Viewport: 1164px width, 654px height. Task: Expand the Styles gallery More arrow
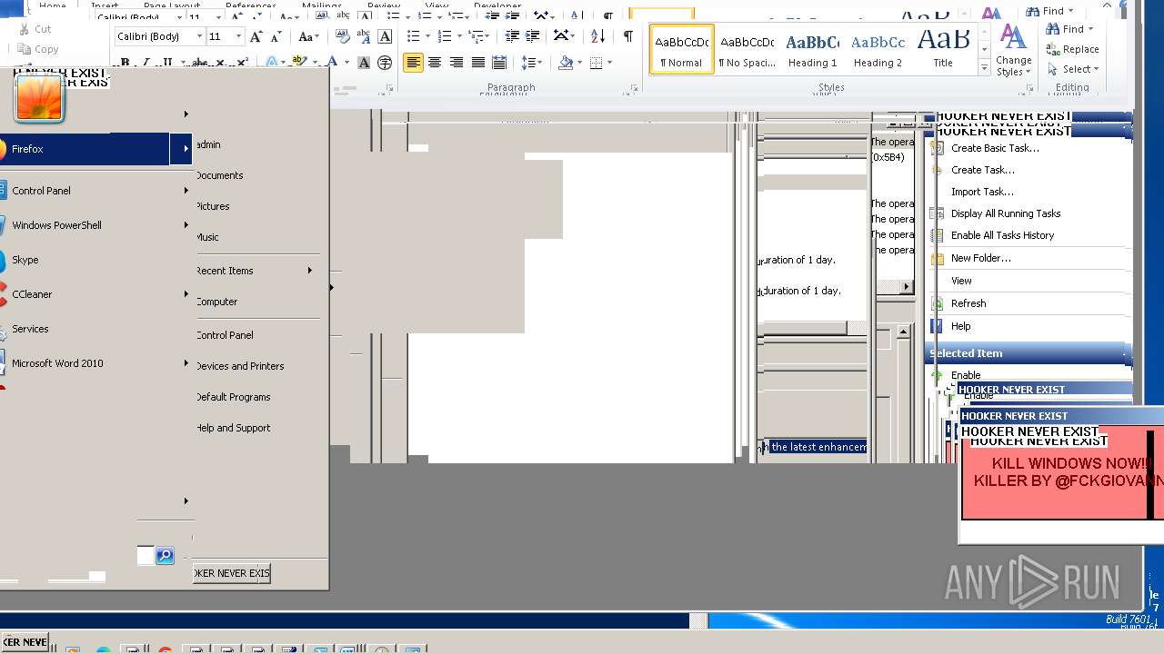pyautogui.click(x=984, y=68)
